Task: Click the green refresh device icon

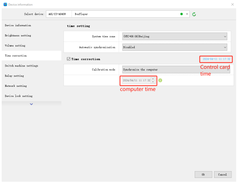Action: (x=194, y=14)
